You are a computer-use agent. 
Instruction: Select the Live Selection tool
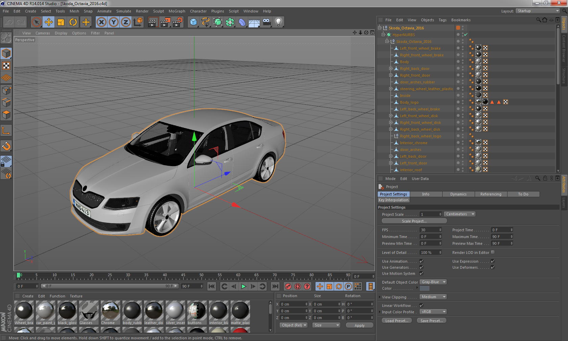click(x=36, y=22)
